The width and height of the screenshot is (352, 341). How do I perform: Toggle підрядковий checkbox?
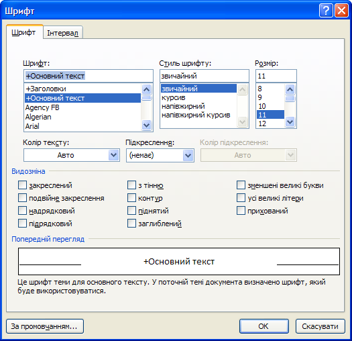click(22, 224)
